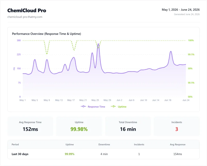The image size is (207, 166).
Task: Click the Avg Response Time card label
Action: tap(30, 122)
